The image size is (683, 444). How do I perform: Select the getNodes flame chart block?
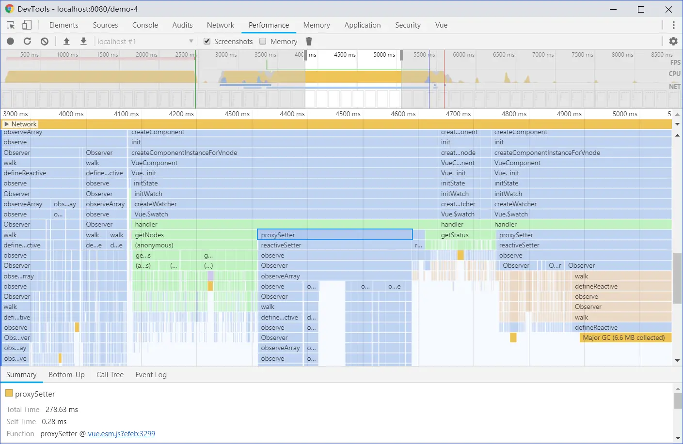click(193, 235)
